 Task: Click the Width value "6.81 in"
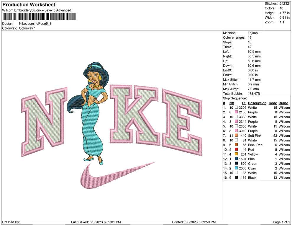click(284, 17)
